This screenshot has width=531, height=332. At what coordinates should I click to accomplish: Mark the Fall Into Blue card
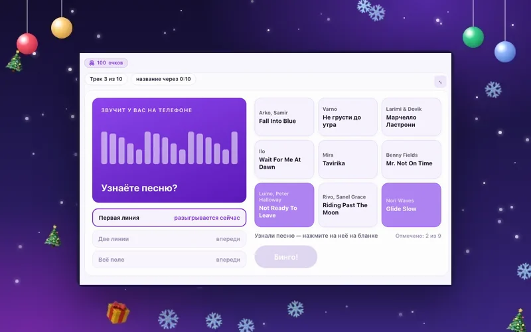click(x=284, y=117)
